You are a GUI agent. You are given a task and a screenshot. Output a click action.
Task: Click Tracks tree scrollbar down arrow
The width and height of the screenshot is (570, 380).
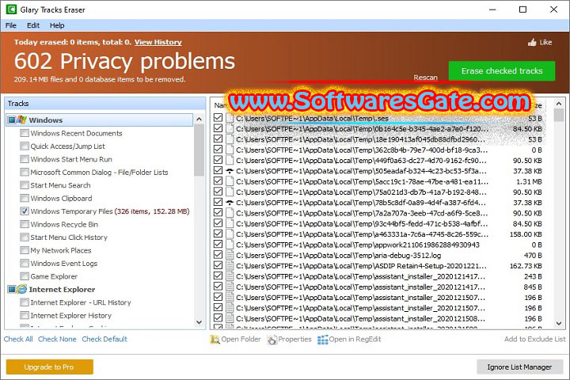[x=199, y=322]
